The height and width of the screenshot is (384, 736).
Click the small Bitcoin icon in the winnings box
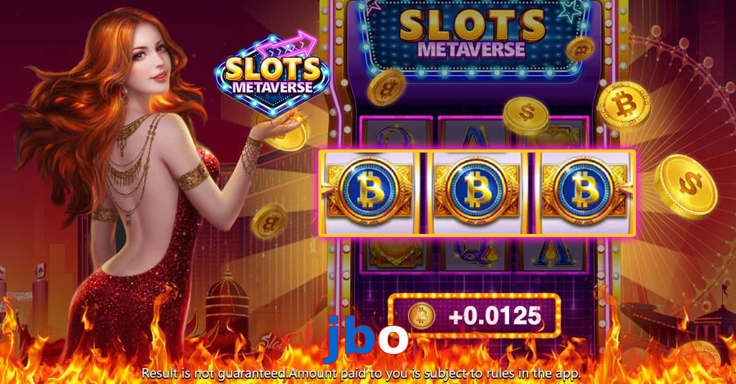point(421,316)
